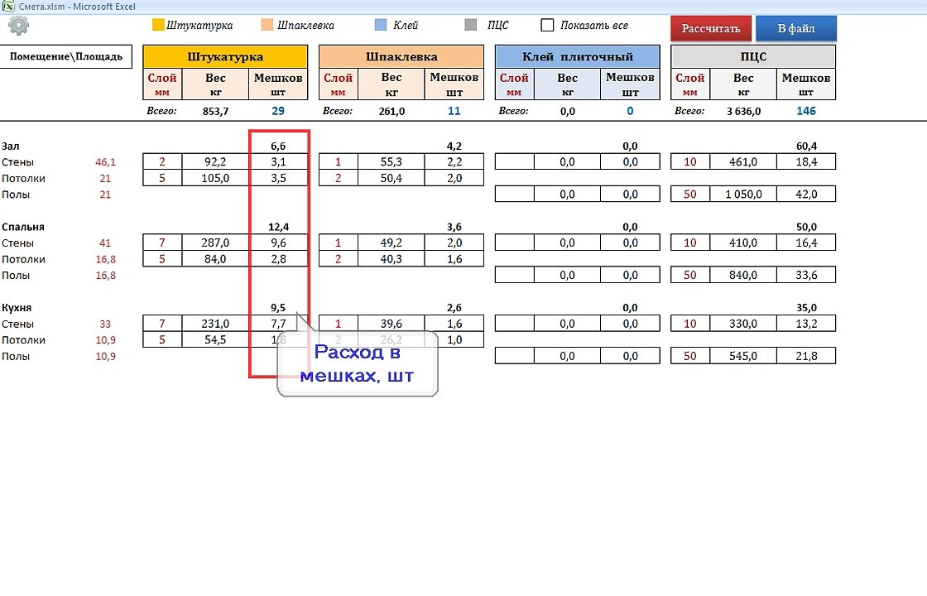Click ПЦС weight cell 1 050,0
This screenshot has height=596, width=927.
tap(743, 194)
